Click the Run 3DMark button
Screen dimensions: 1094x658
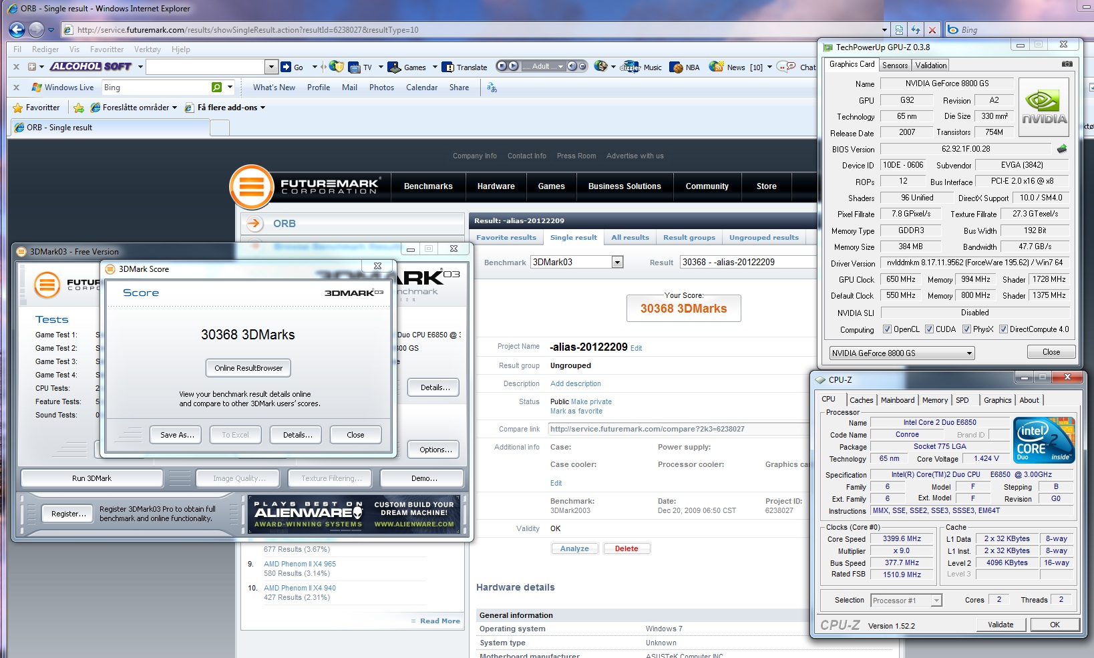92,478
